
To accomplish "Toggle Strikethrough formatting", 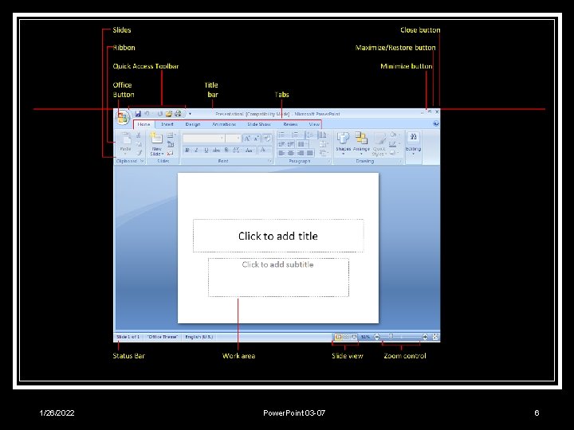I will pyautogui.click(x=216, y=150).
